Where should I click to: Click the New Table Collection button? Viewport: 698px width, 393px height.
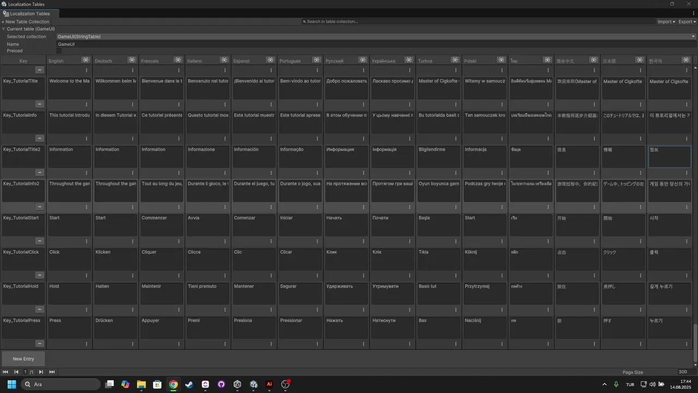[x=26, y=22]
